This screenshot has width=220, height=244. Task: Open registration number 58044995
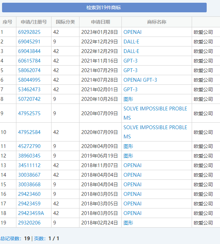(29, 80)
